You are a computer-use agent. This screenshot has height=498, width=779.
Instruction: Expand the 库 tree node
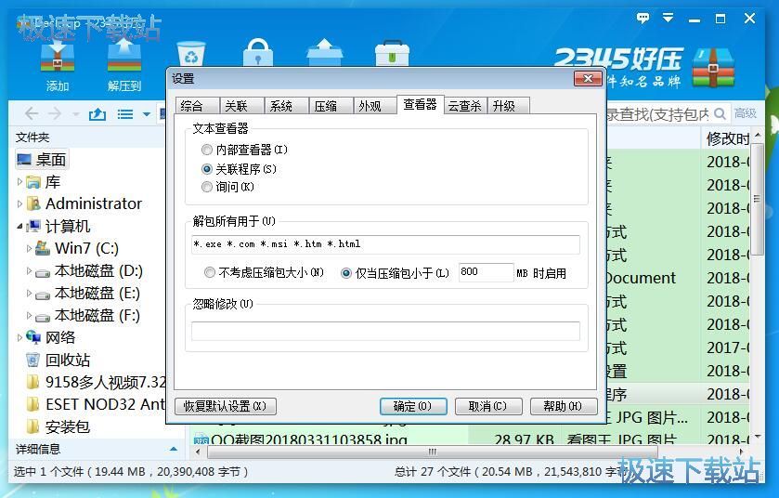coord(19,182)
